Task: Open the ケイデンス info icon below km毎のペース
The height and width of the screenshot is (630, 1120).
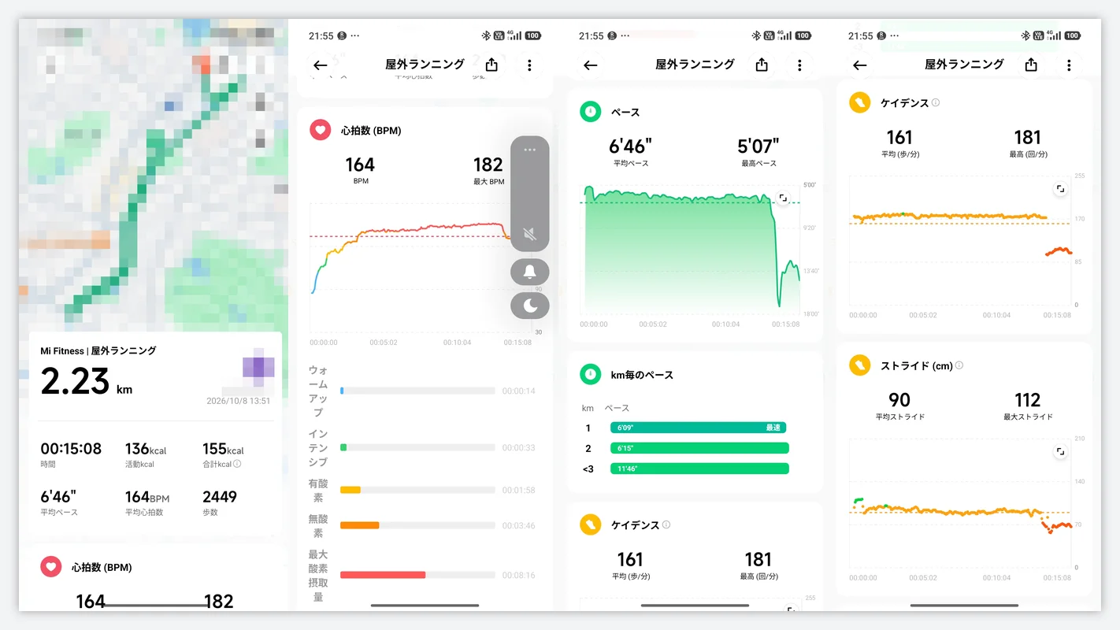Action: (666, 524)
